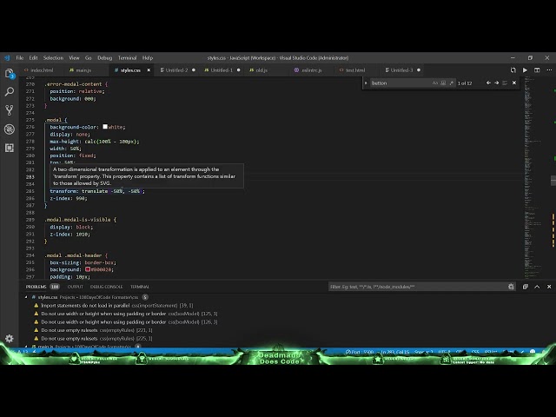Switch to the Untitled-1 tab
This screenshot has width=556, height=417.
[222, 70]
